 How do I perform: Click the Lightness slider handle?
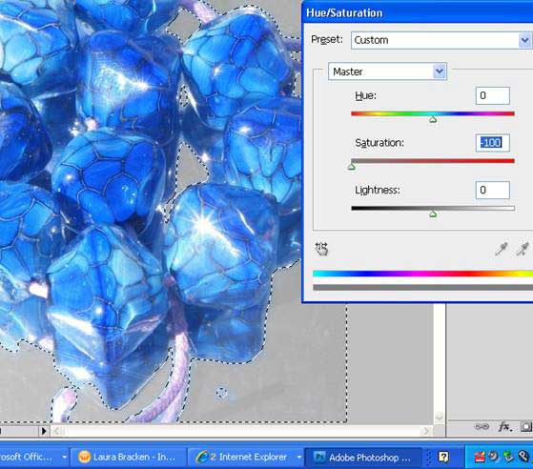point(433,214)
